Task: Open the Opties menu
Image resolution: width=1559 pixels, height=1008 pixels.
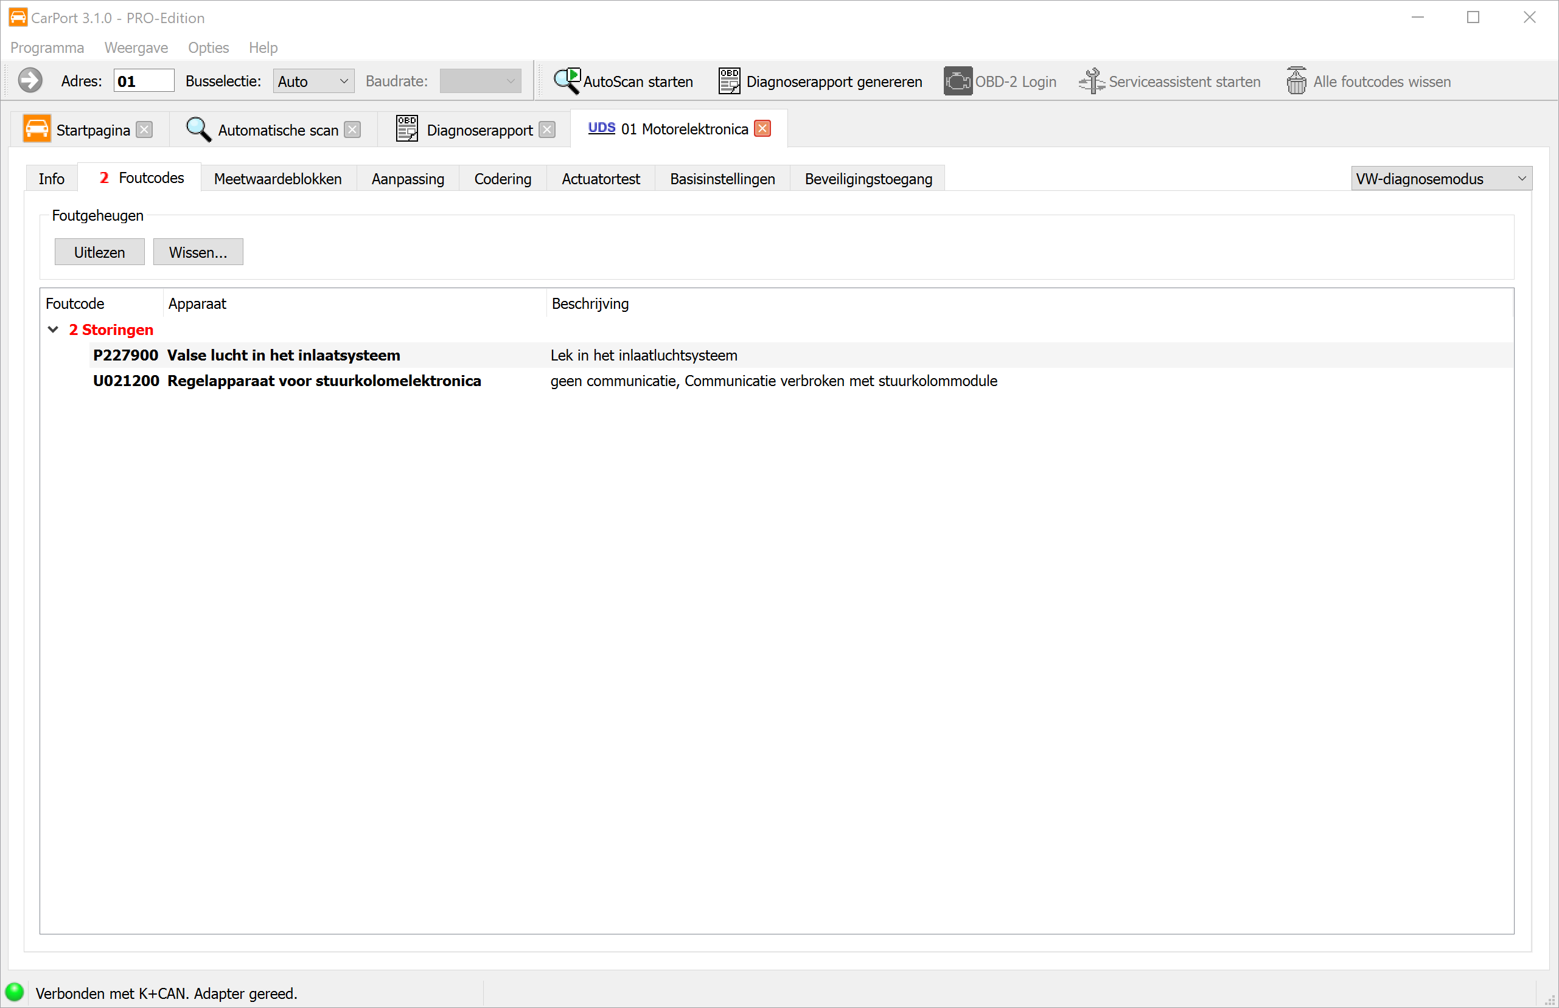Action: click(208, 47)
